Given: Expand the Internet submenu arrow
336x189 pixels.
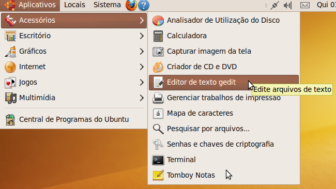Looking at the screenshot, I should (x=142, y=67).
